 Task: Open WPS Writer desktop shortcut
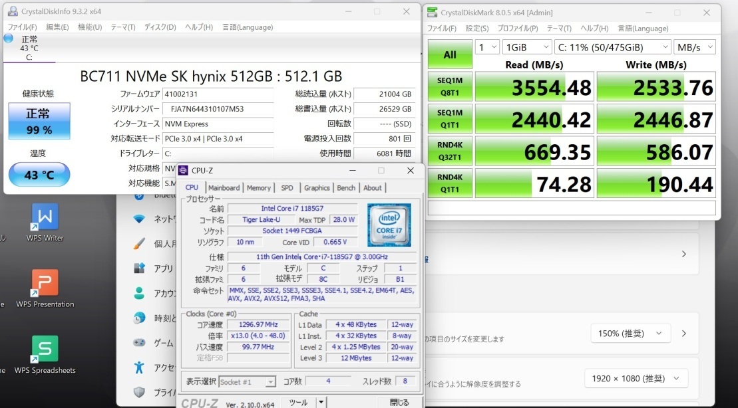[45, 218]
